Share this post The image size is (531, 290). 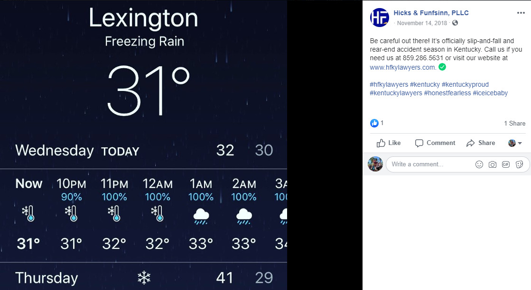(x=481, y=143)
